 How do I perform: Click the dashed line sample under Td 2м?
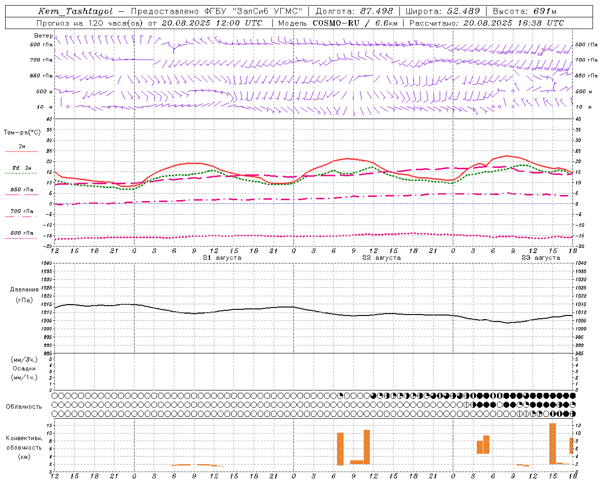click(x=21, y=173)
